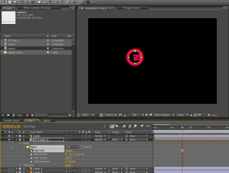Switch to the Footage (none) tab
Viewport: 229px width, 173px height.
(131, 8)
